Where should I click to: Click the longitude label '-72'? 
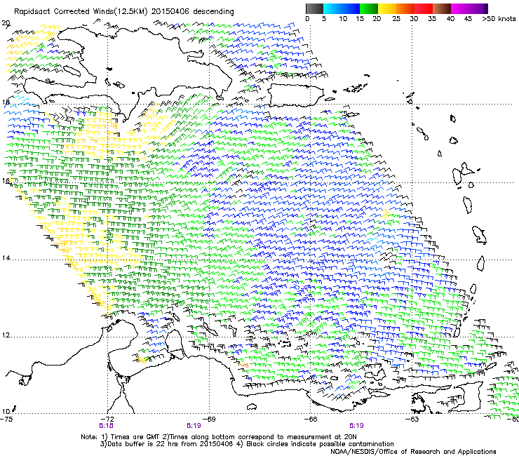[x=107, y=419]
